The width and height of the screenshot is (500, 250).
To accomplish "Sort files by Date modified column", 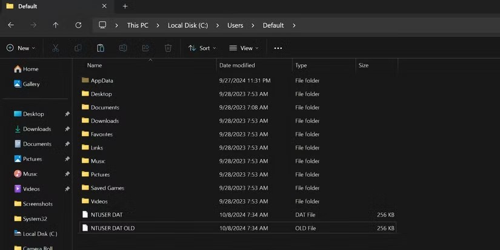I will 237,65.
